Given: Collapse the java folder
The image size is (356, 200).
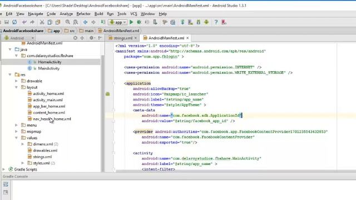Looking at the screenshot, I should pos(10,49).
